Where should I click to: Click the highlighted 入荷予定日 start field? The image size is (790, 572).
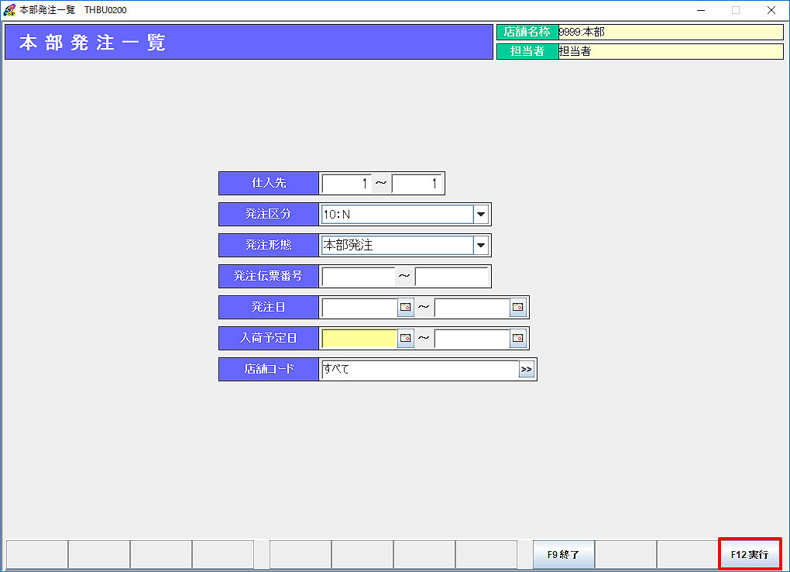pos(359,339)
